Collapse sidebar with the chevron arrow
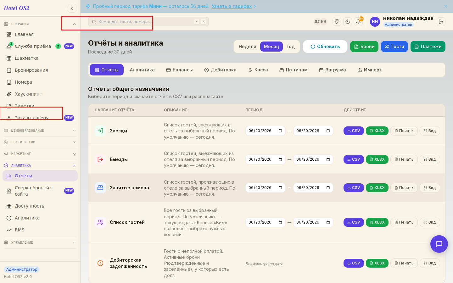The height and width of the screenshot is (283, 453). click(72, 8)
